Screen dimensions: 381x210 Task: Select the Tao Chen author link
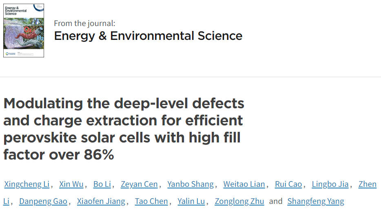pyautogui.click(x=151, y=201)
